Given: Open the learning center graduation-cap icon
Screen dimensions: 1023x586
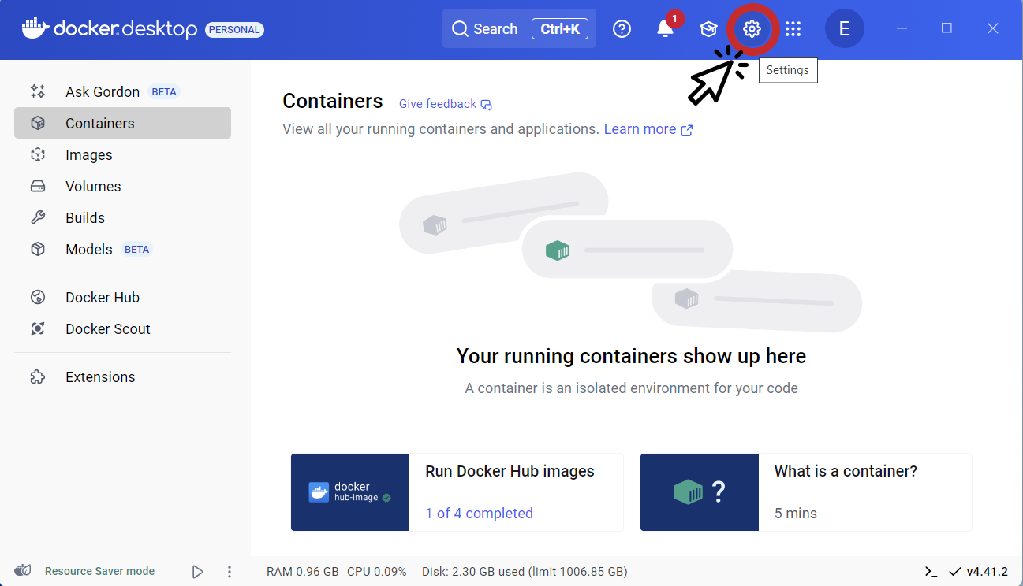Looking at the screenshot, I should pyautogui.click(x=708, y=28).
